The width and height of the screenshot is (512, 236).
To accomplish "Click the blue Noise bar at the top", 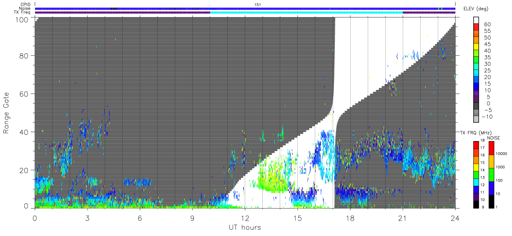I will click(x=245, y=8).
